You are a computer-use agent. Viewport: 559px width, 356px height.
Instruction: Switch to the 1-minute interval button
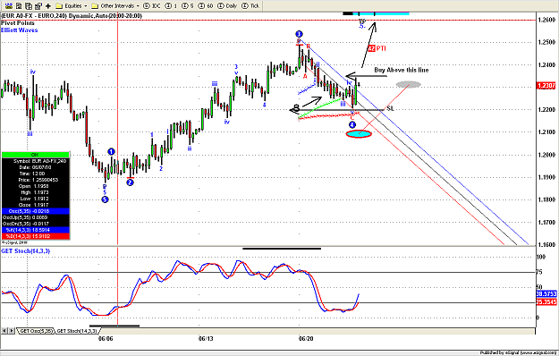171,5
